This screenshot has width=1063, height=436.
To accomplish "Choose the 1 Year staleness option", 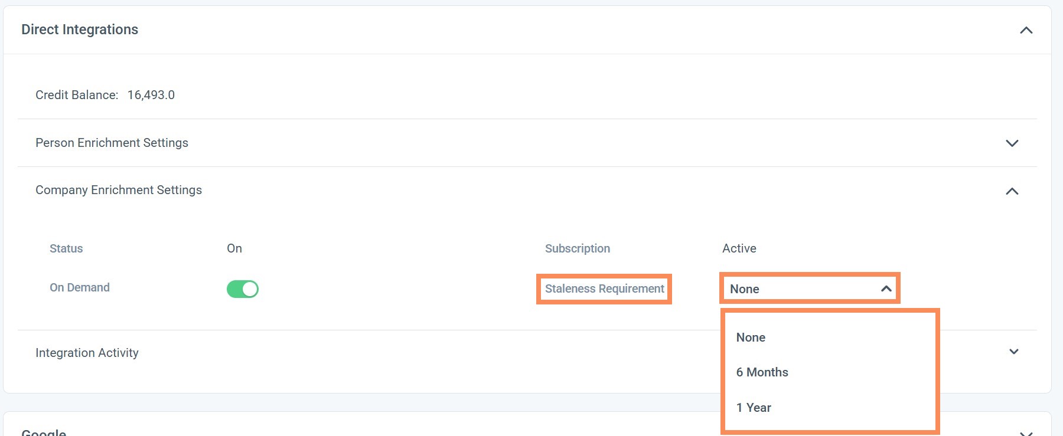I will pyautogui.click(x=754, y=408).
